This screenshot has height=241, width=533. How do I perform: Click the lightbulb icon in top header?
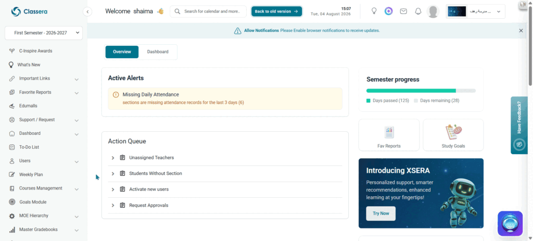[374, 11]
